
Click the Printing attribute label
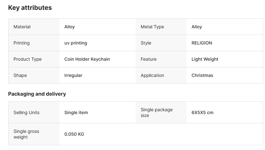tap(21, 43)
